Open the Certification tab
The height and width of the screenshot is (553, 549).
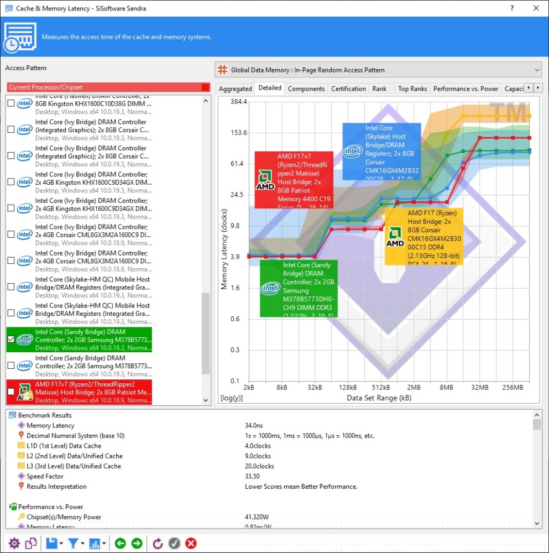[x=348, y=88]
